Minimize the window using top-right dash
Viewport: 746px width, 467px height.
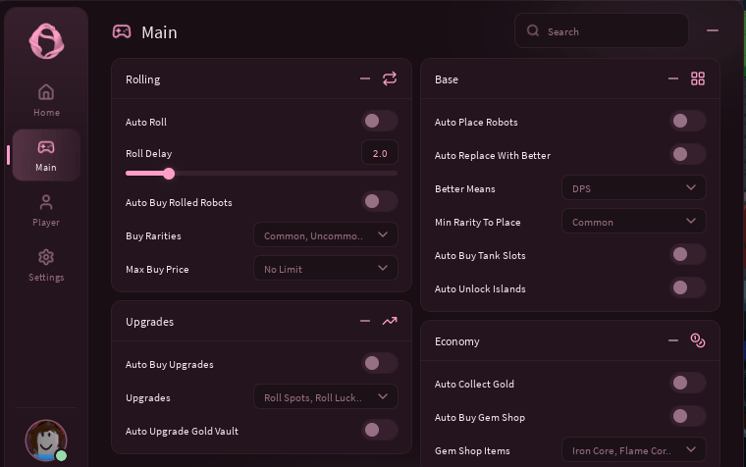click(713, 30)
